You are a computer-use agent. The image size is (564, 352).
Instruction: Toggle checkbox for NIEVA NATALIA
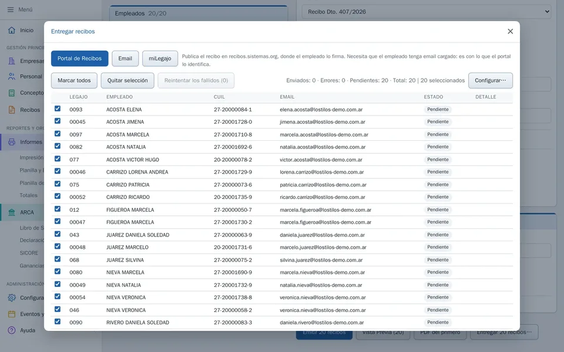coord(58,284)
